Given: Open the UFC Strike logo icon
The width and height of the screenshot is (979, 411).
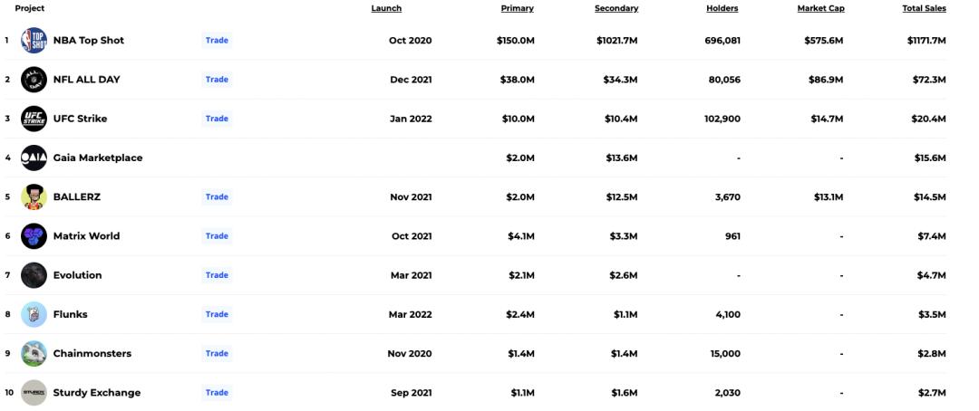Looking at the screenshot, I should 34,119.
